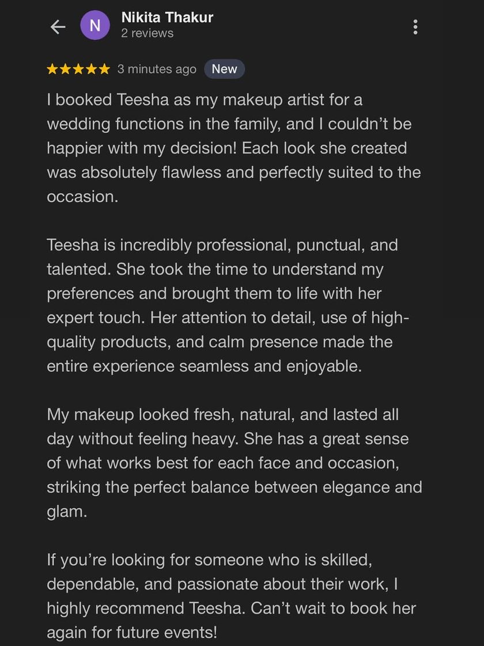484x646 pixels.
Task: Tap the purple "N" profile avatar
Action: point(95,26)
